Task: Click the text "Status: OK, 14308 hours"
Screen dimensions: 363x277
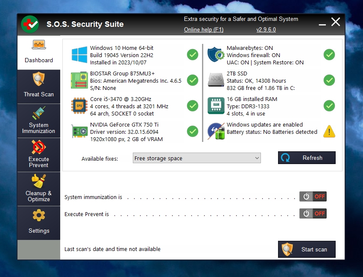Action: (256, 81)
